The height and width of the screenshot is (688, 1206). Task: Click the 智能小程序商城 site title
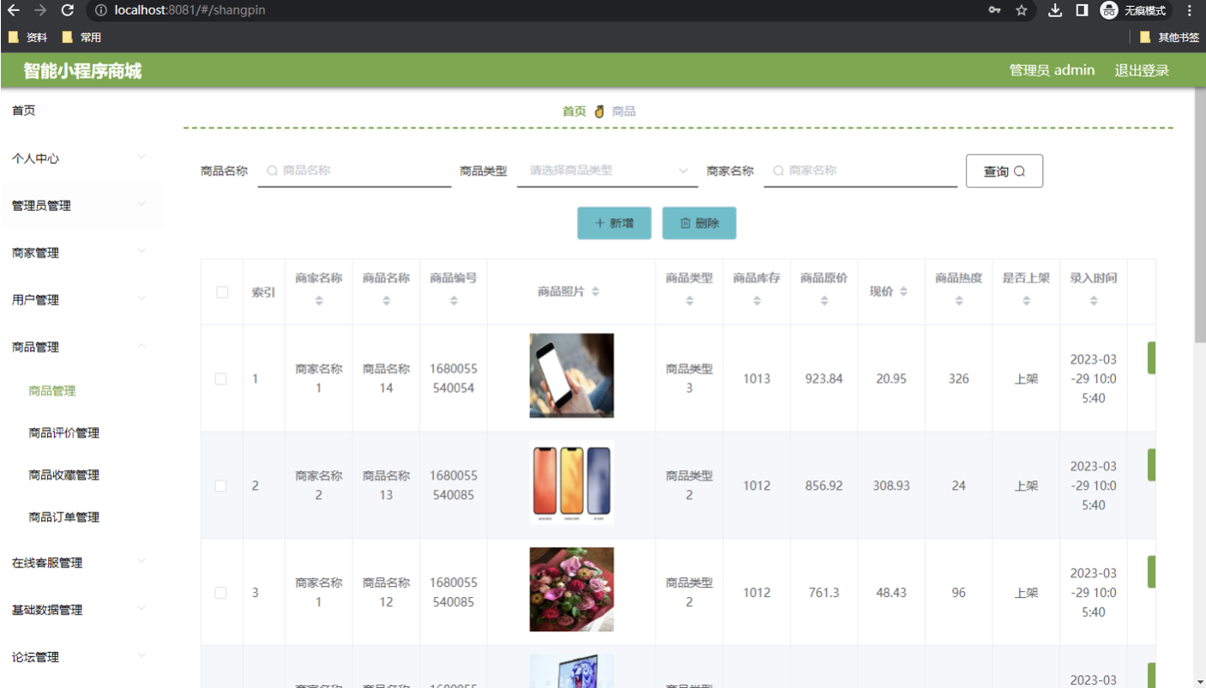point(82,70)
